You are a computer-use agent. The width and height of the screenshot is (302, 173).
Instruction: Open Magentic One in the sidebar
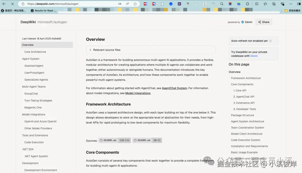(x=33, y=107)
